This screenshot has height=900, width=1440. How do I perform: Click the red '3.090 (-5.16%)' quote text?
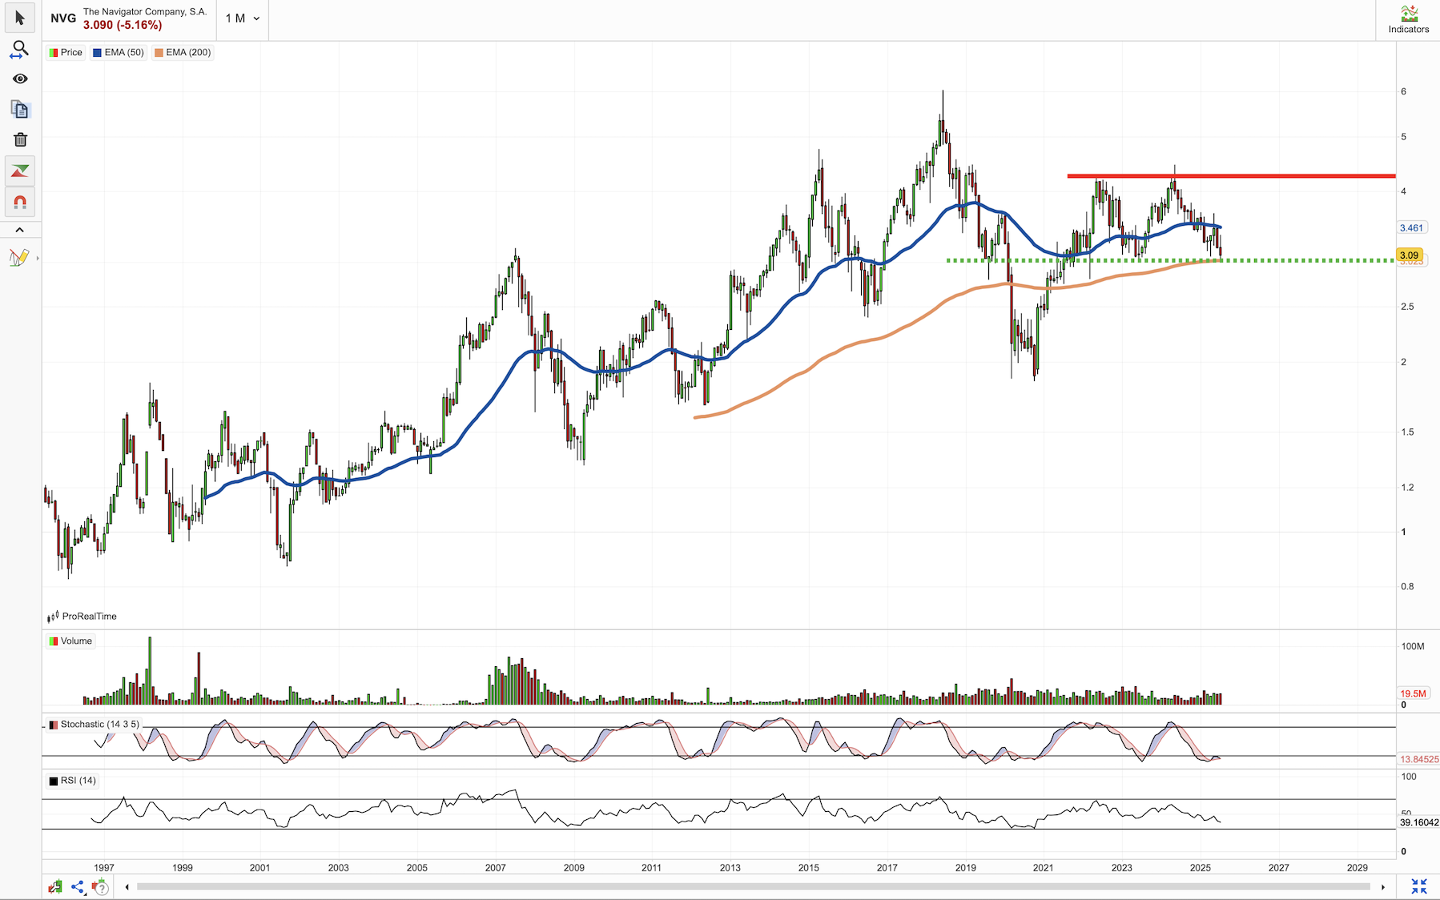coord(123,25)
